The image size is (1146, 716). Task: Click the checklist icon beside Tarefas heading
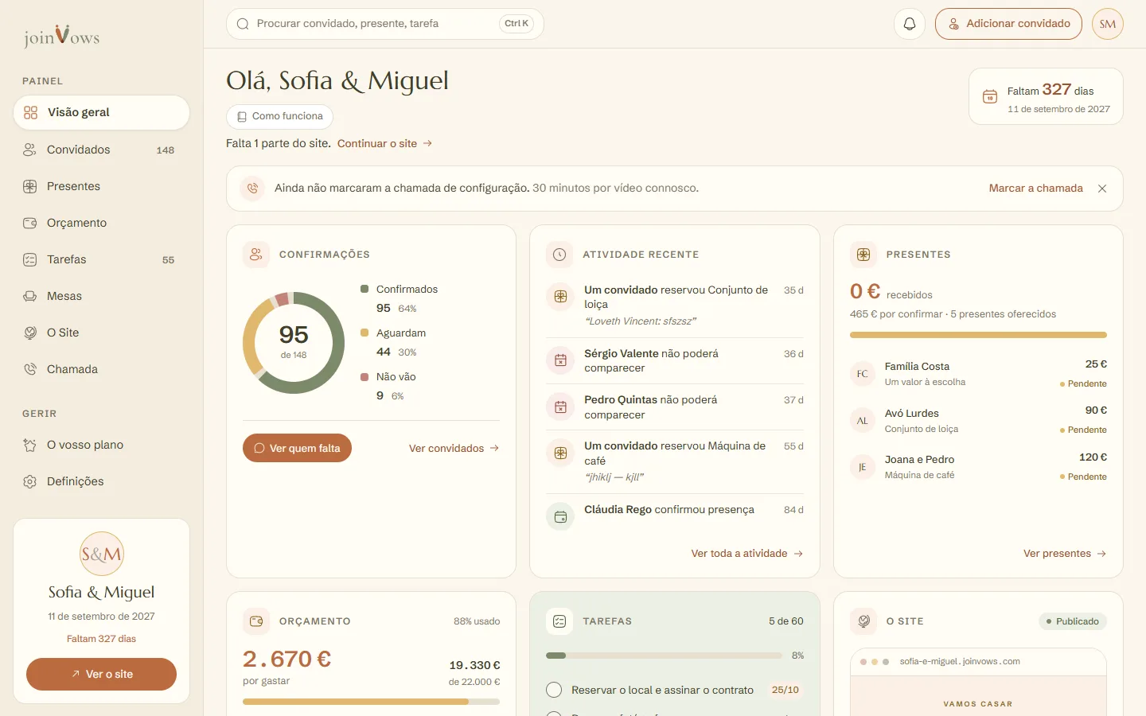(x=559, y=621)
